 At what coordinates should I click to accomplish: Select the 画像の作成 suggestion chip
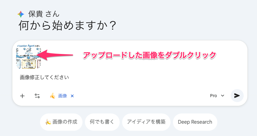tap(61, 122)
